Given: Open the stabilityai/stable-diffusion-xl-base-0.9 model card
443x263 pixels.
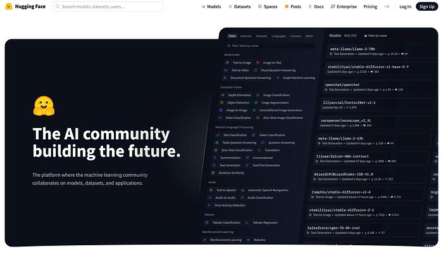Looking at the screenshot, I should click(x=380, y=69).
